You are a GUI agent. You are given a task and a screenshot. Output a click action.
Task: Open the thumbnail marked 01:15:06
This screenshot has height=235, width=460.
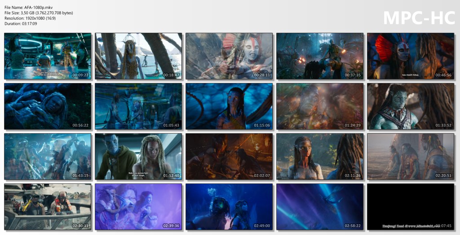229,106
